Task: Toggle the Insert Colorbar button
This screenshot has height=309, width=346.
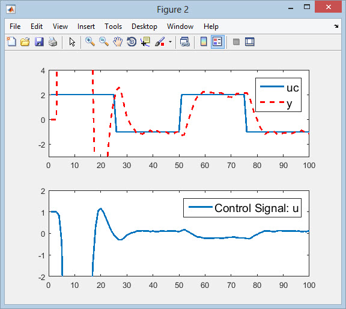Action: point(204,42)
